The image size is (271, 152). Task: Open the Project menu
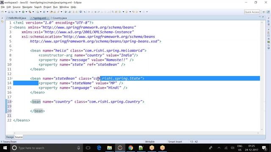(x=47, y=7)
